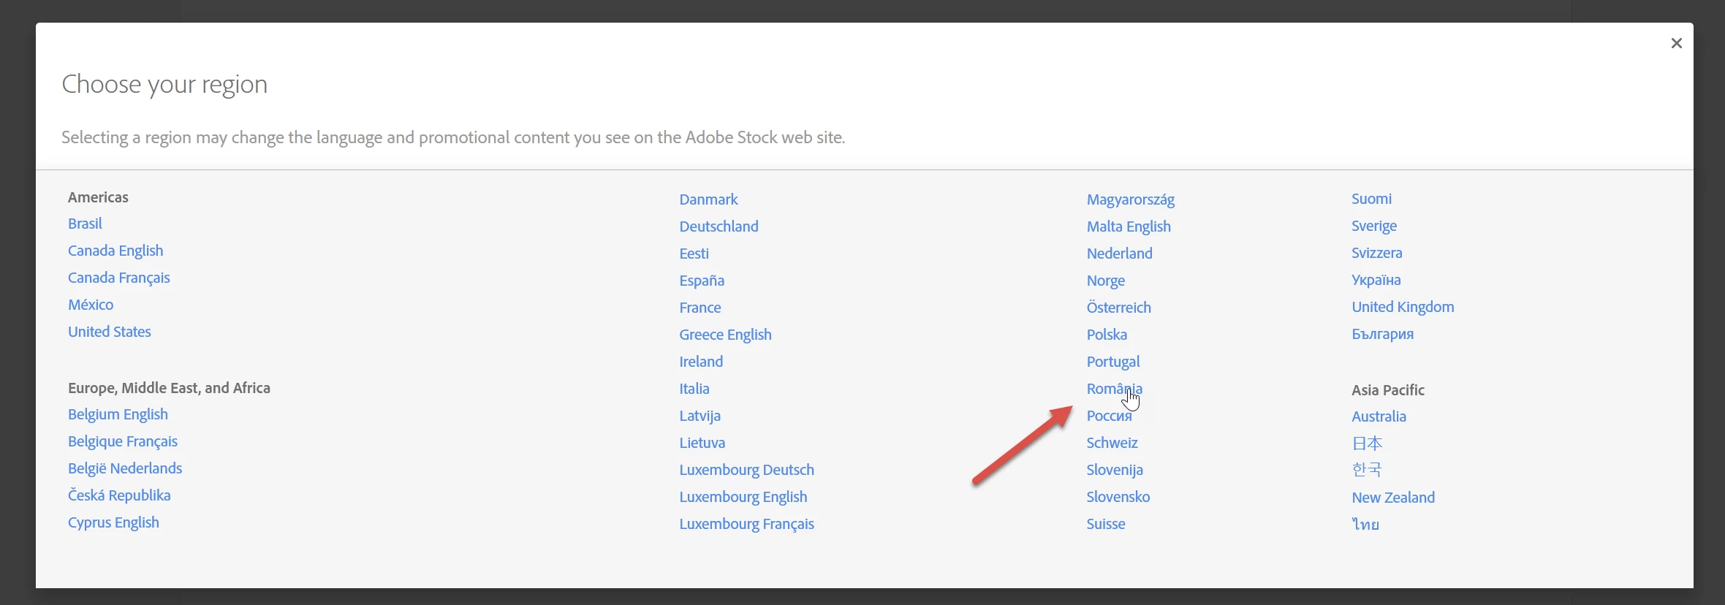Viewport: 1725px width, 605px height.
Task: Choose United Kingdom region
Action: point(1403,307)
